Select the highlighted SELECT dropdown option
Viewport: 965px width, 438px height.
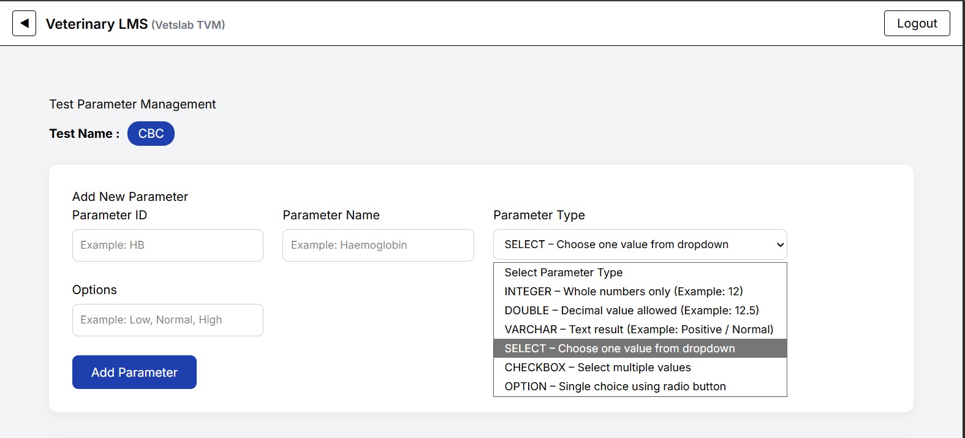pos(619,349)
